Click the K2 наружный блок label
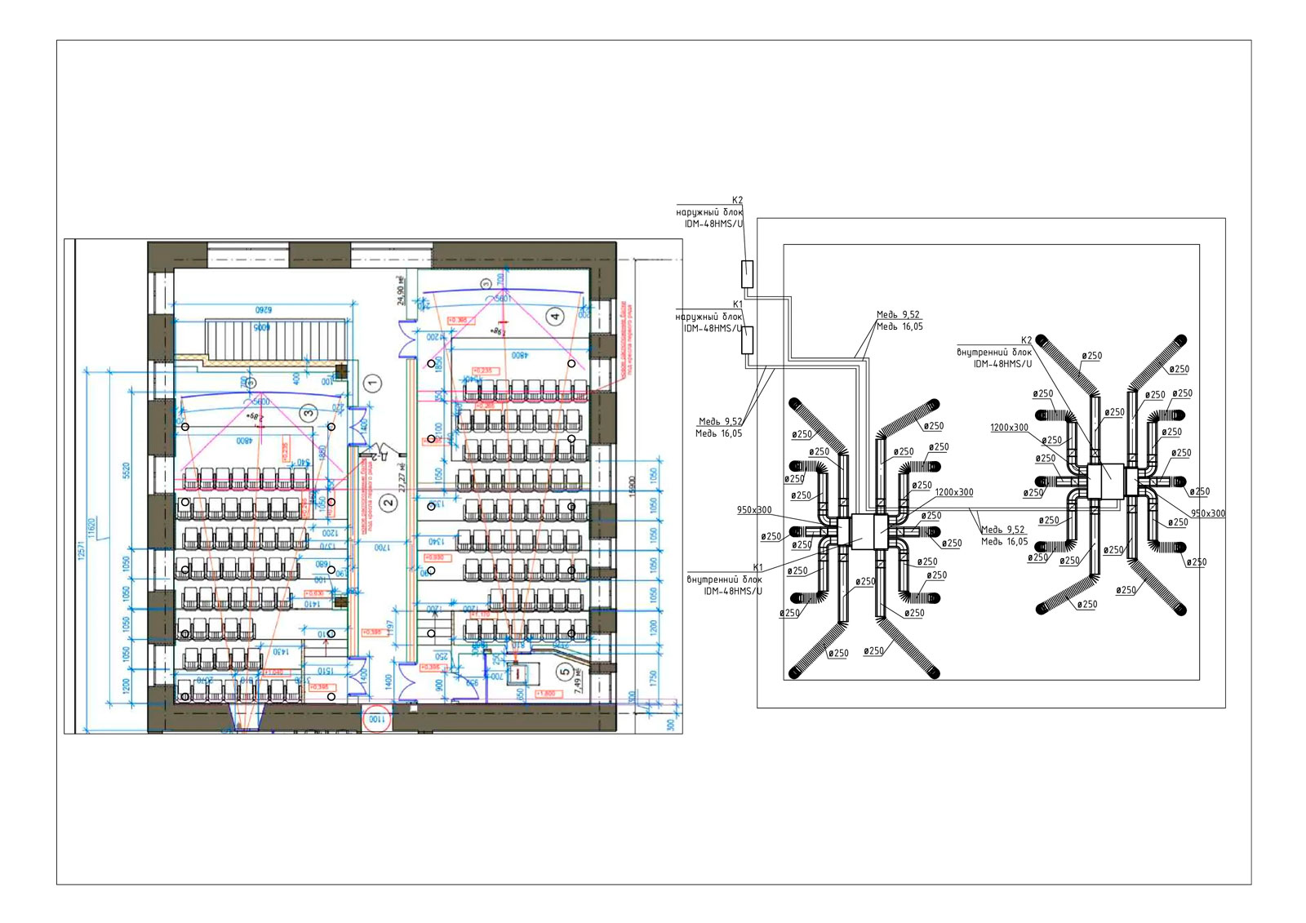The image size is (1306, 923). [709, 212]
